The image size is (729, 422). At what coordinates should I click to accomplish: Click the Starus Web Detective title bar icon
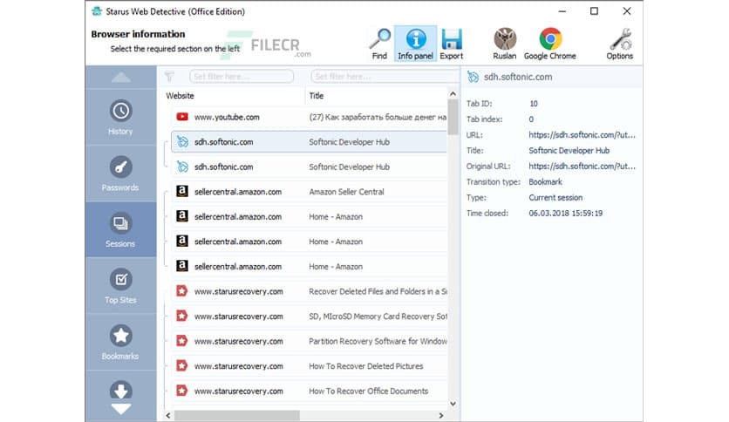click(96, 11)
